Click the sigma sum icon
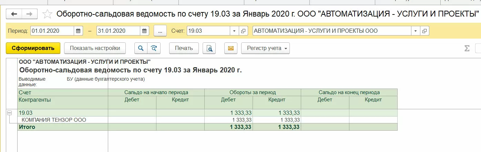 pyautogui.click(x=467, y=48)
